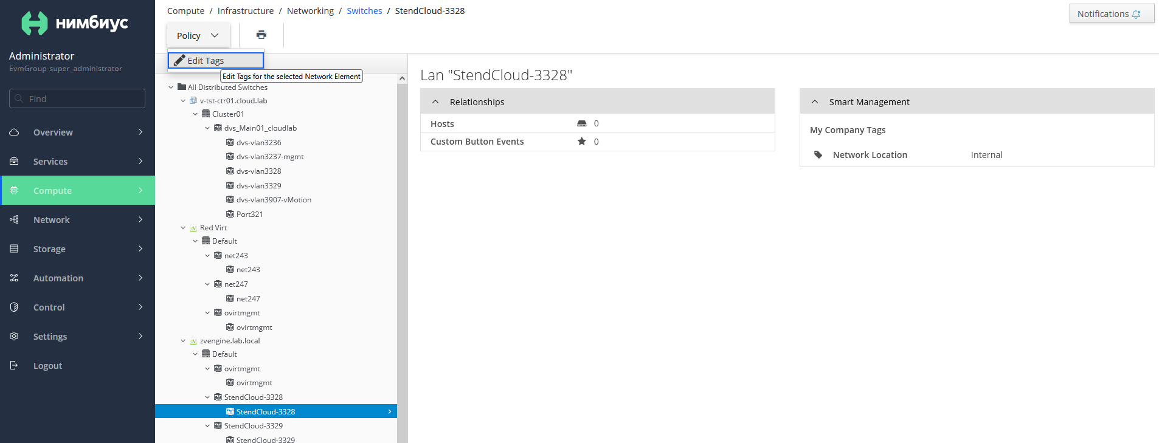1159x443 pixels.
Task: Open the Storage sidebar menu
Action: [x=77, y=249]
